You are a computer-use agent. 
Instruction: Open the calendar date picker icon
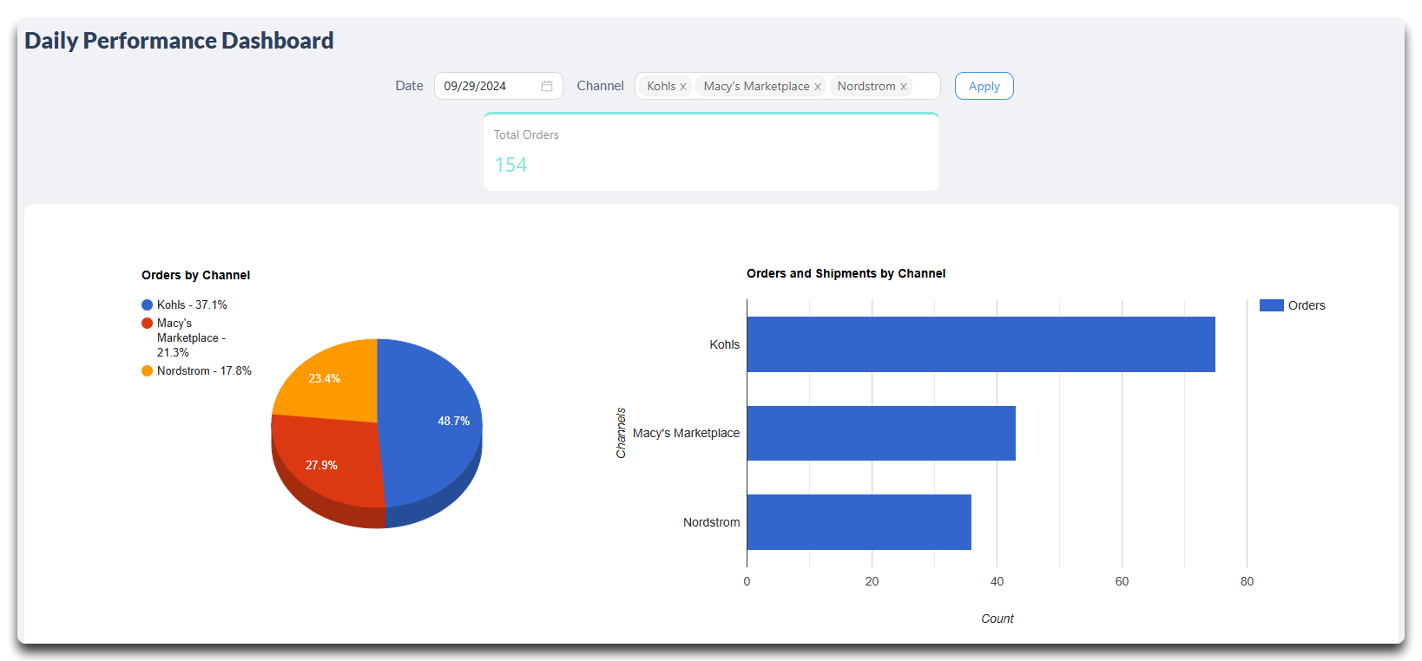(547, 86)
